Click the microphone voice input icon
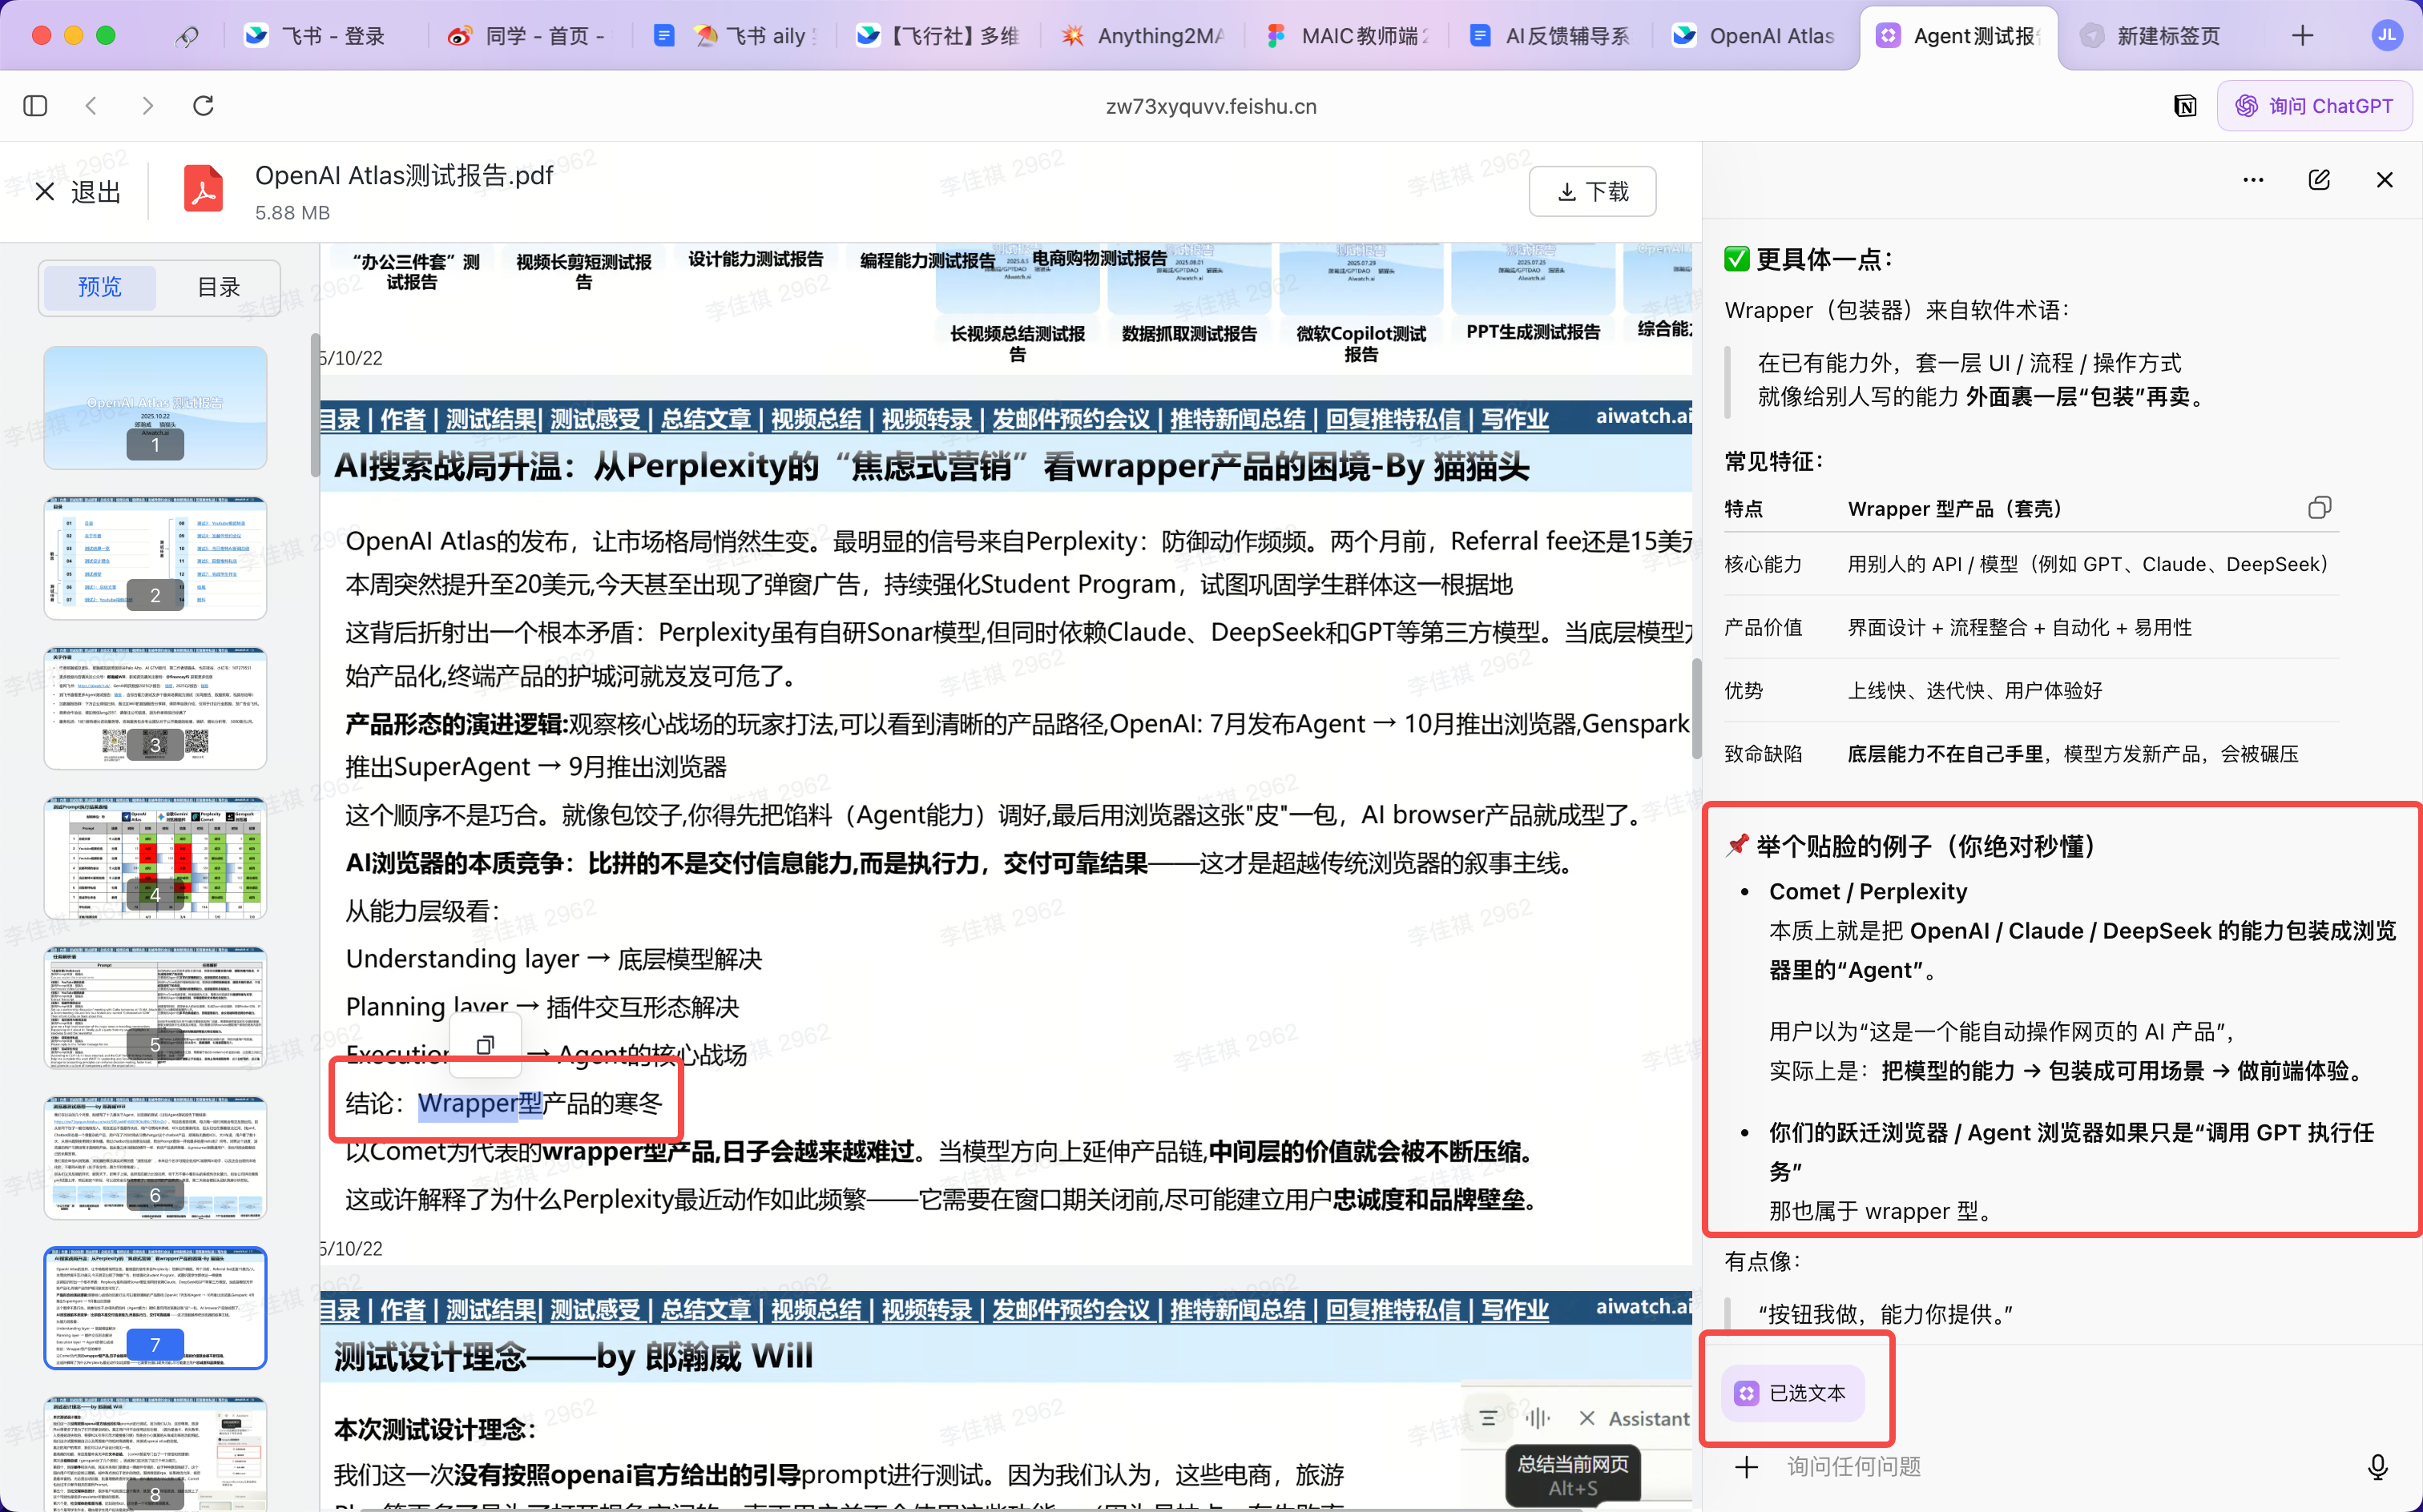Viewport: 2423px width, 1512px height. 2378,1466
